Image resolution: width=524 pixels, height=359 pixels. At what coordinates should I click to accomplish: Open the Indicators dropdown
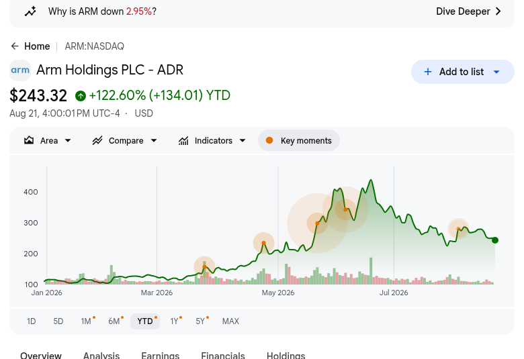click(x=212, y=141)
